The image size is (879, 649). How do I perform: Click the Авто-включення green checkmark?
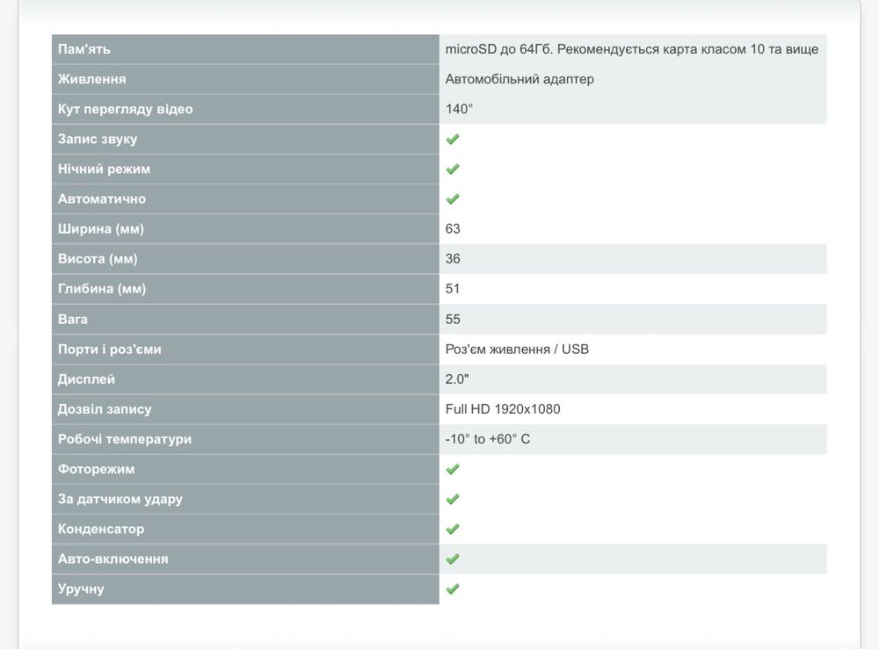(x=453, y=559)
